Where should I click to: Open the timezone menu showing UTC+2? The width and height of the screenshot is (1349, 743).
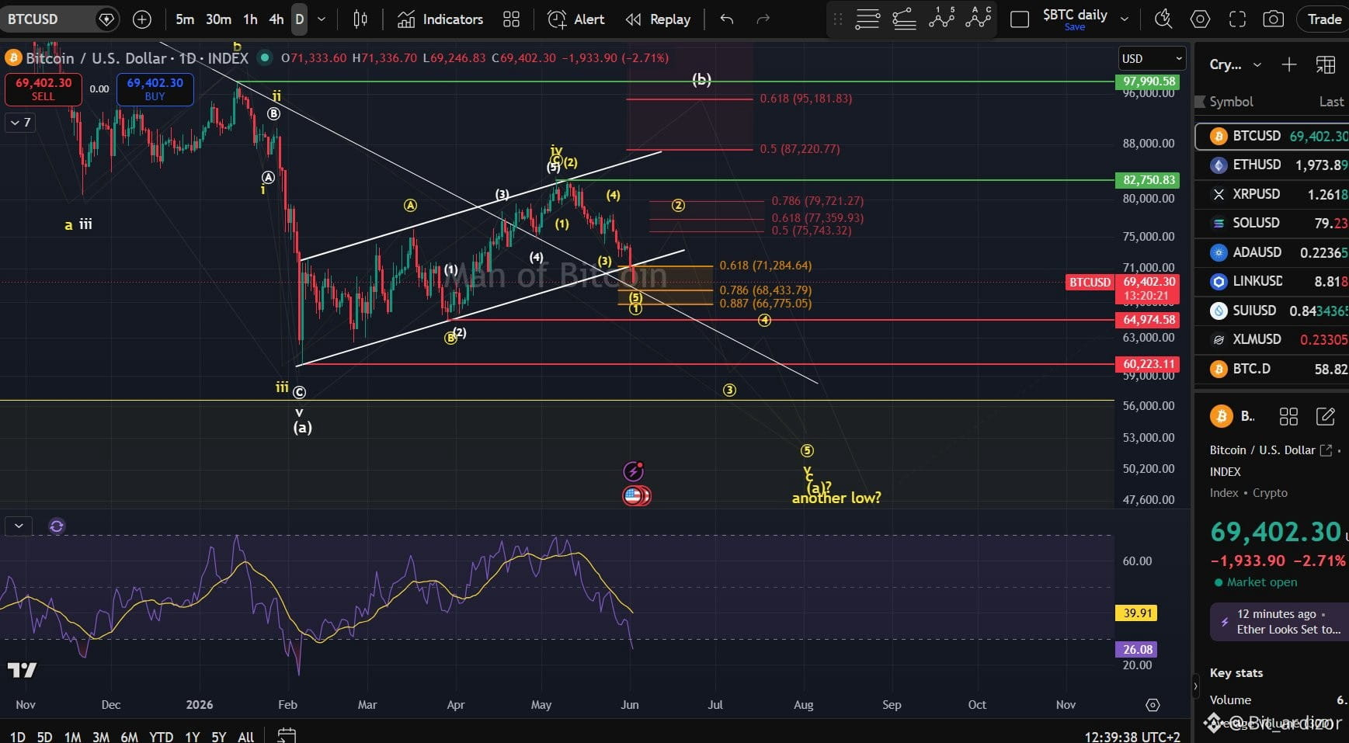pyautogui.click(x=1132, y=737)
